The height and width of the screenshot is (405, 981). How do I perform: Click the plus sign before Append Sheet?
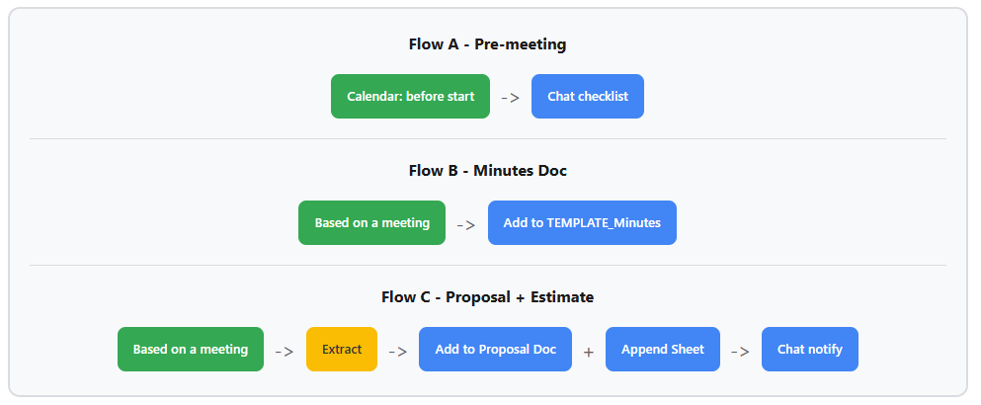[589, 351]
